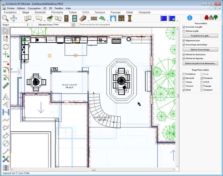
Task: Click Options de police et de dimensions button
Action: pyautogui.click(x=200, y=63)
